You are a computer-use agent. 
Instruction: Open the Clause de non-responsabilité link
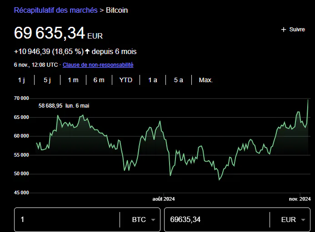tap(98, 65)
